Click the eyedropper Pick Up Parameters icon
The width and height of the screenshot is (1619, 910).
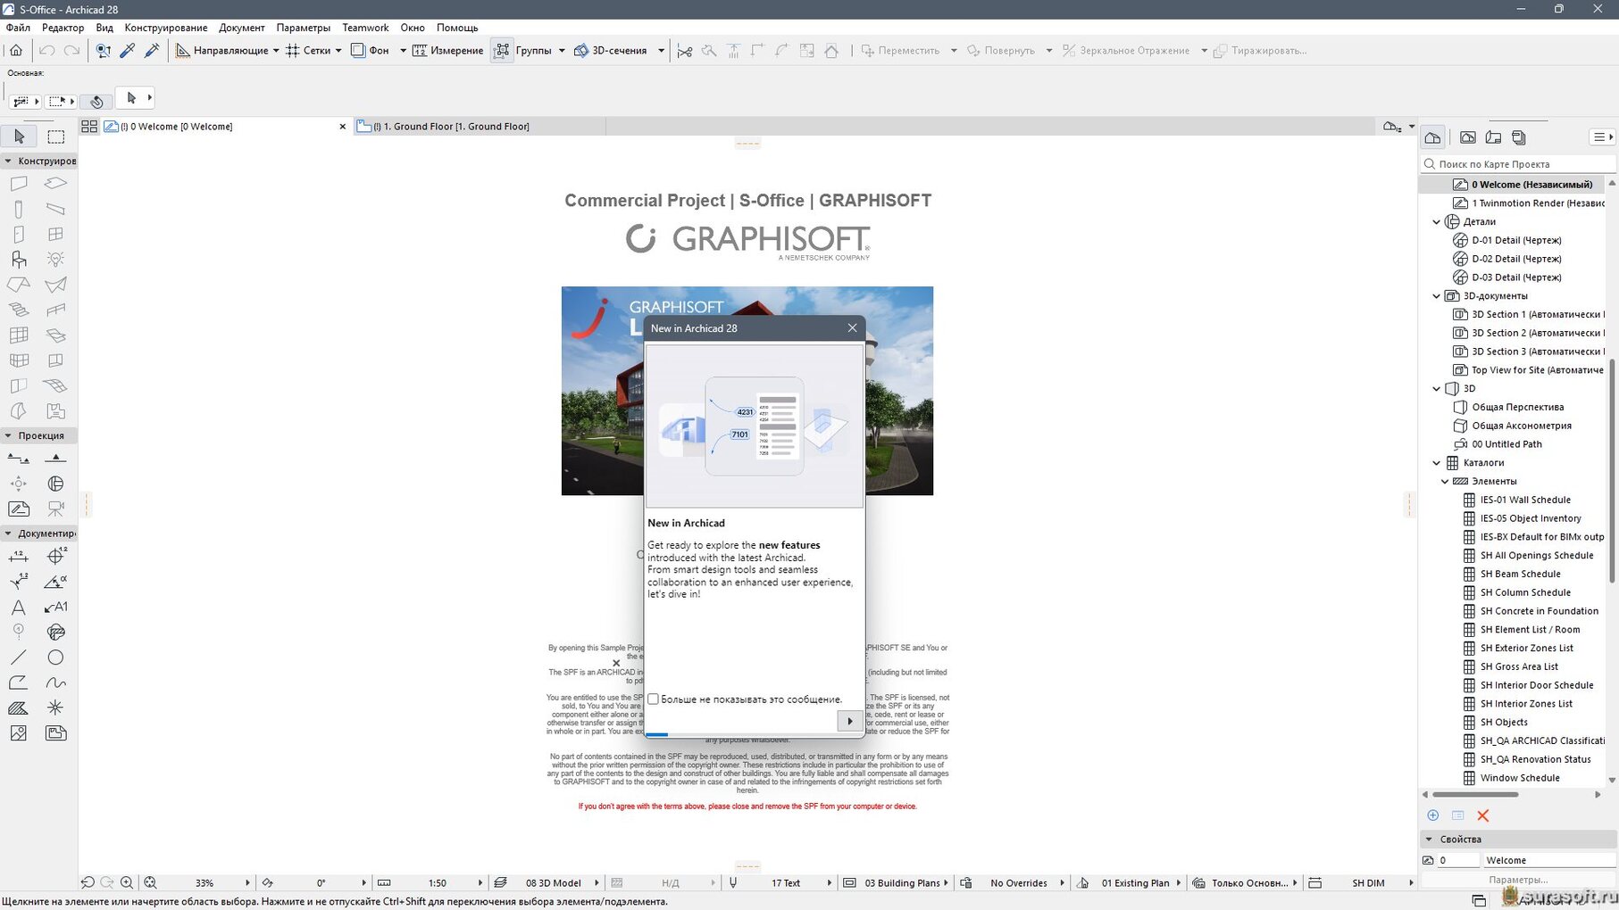coord(128,51)
